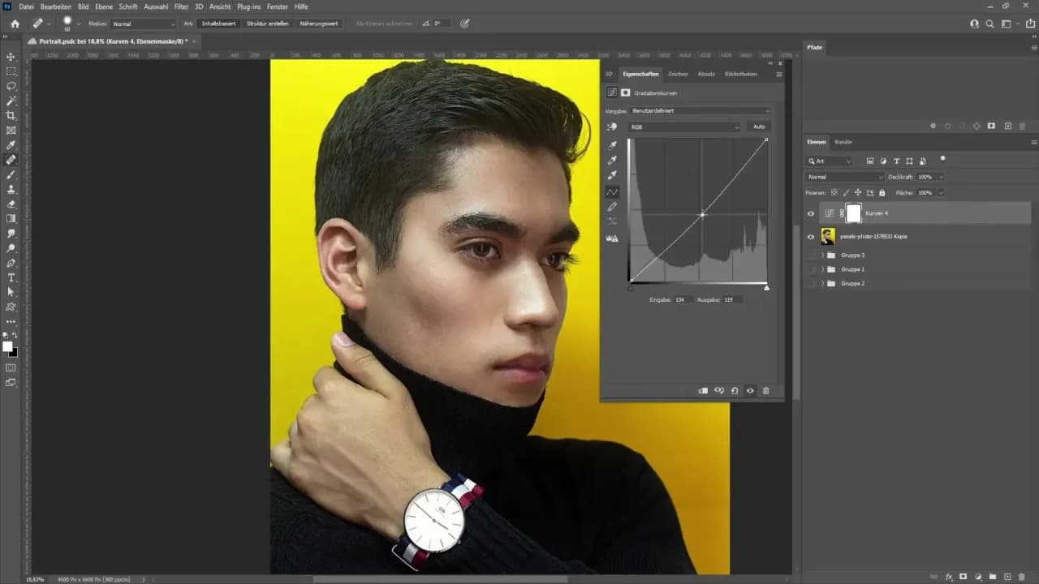The width and height of the screenshot is (1039, 584).
Task: Open the Vorgabe preset dropdown
Action: [701, 110]
